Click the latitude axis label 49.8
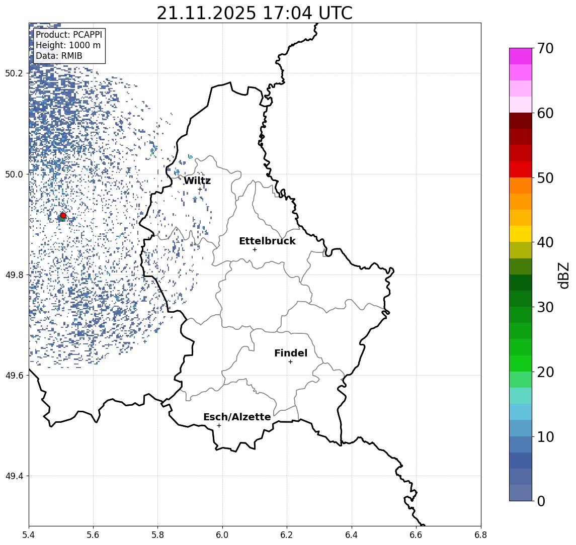 [x=14, y=275]
